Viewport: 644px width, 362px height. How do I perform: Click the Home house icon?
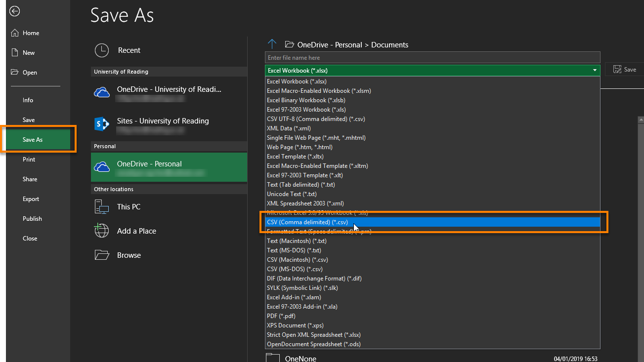[x=14, y=33]
